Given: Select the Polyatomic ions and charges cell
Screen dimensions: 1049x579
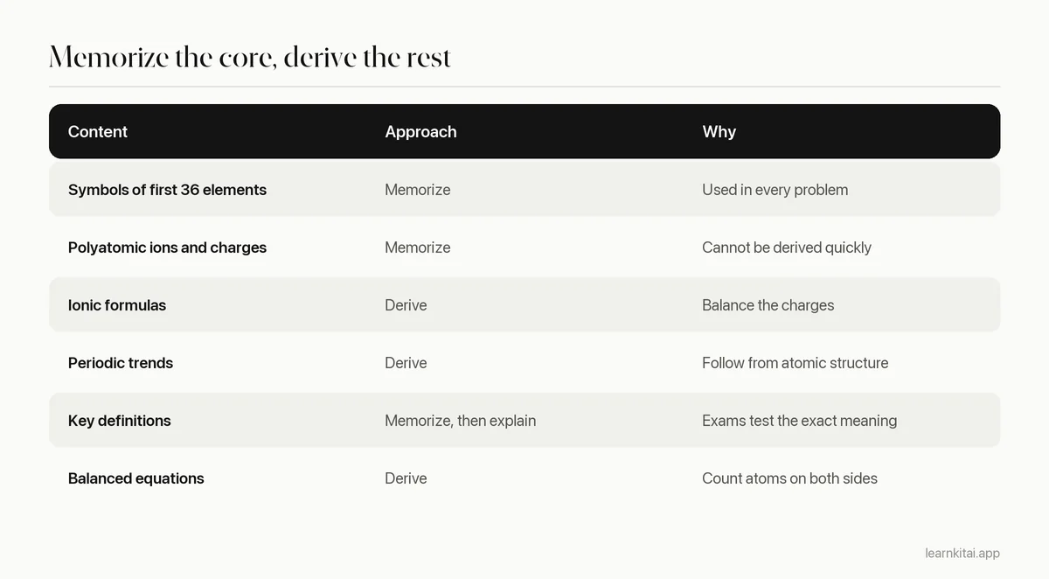Looking at the screenshot, I should (x=167, y=248).
